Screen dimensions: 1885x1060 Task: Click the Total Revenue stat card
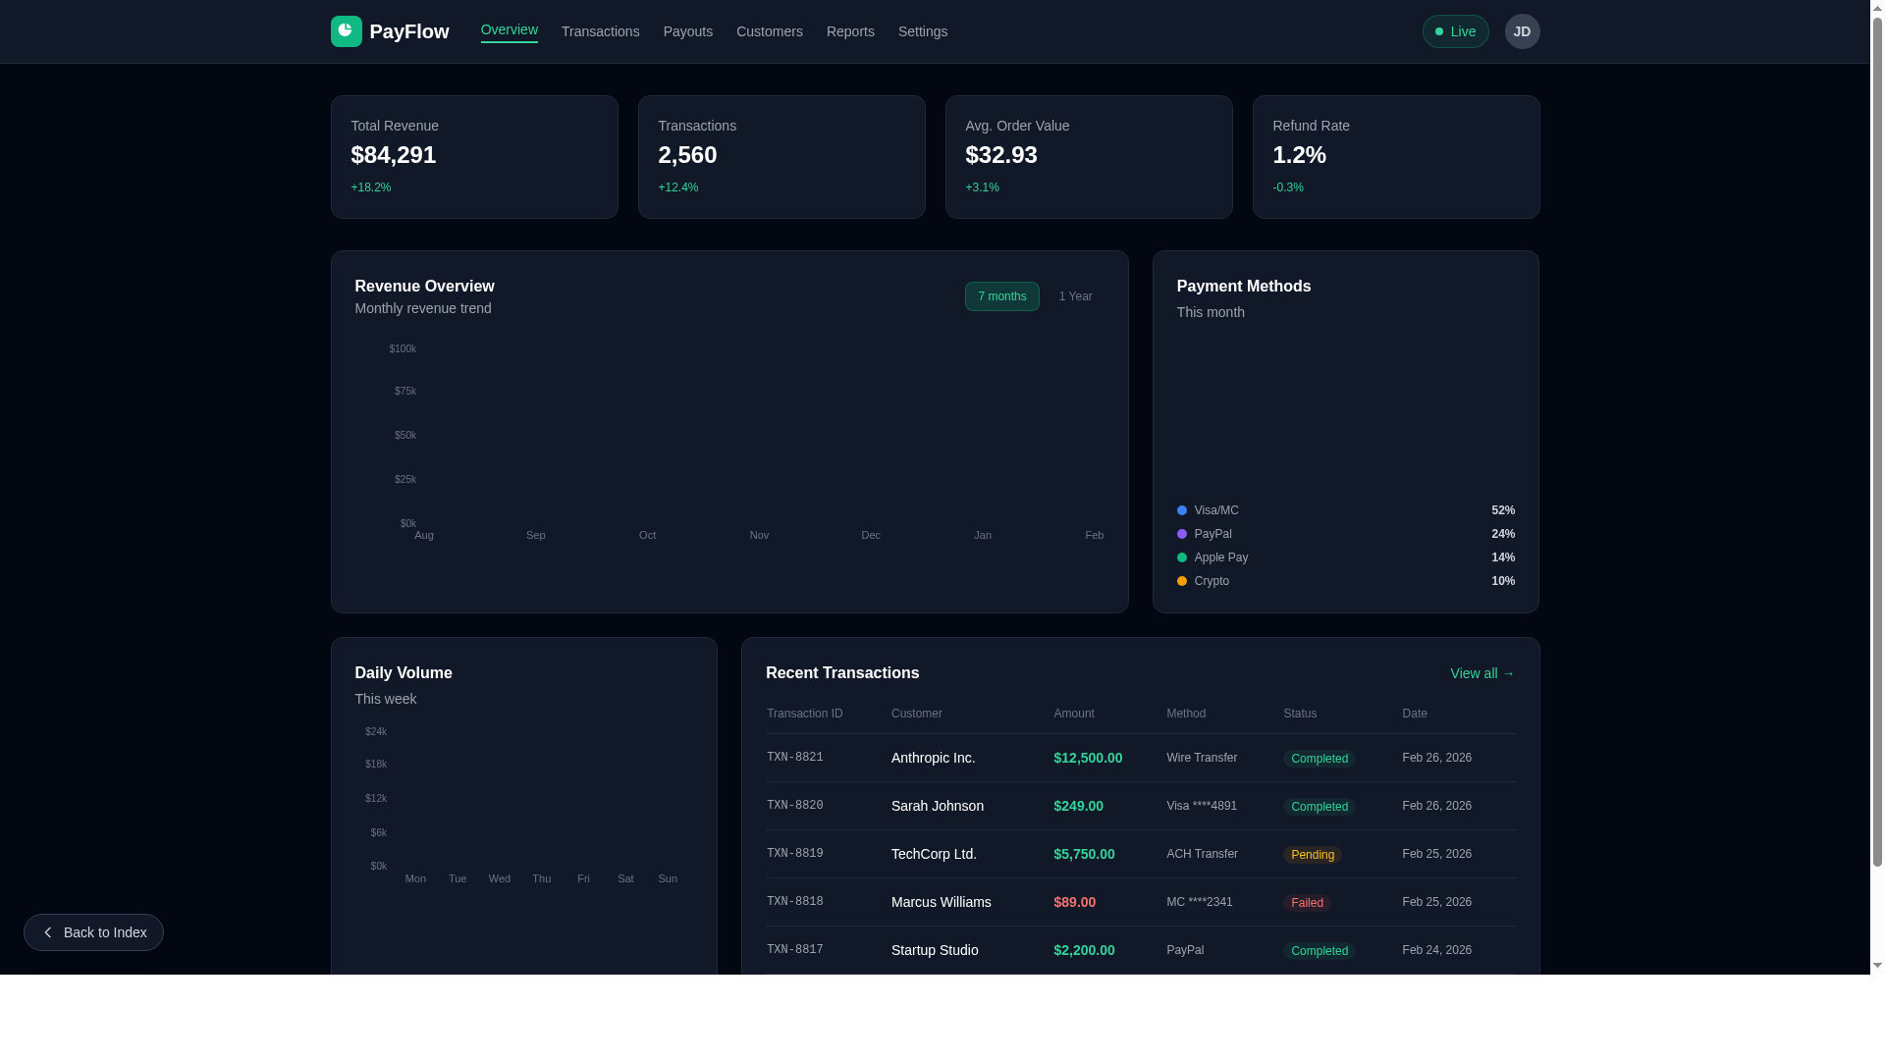tap(474, 157)
